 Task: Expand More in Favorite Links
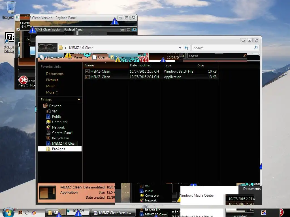(52, 92)
